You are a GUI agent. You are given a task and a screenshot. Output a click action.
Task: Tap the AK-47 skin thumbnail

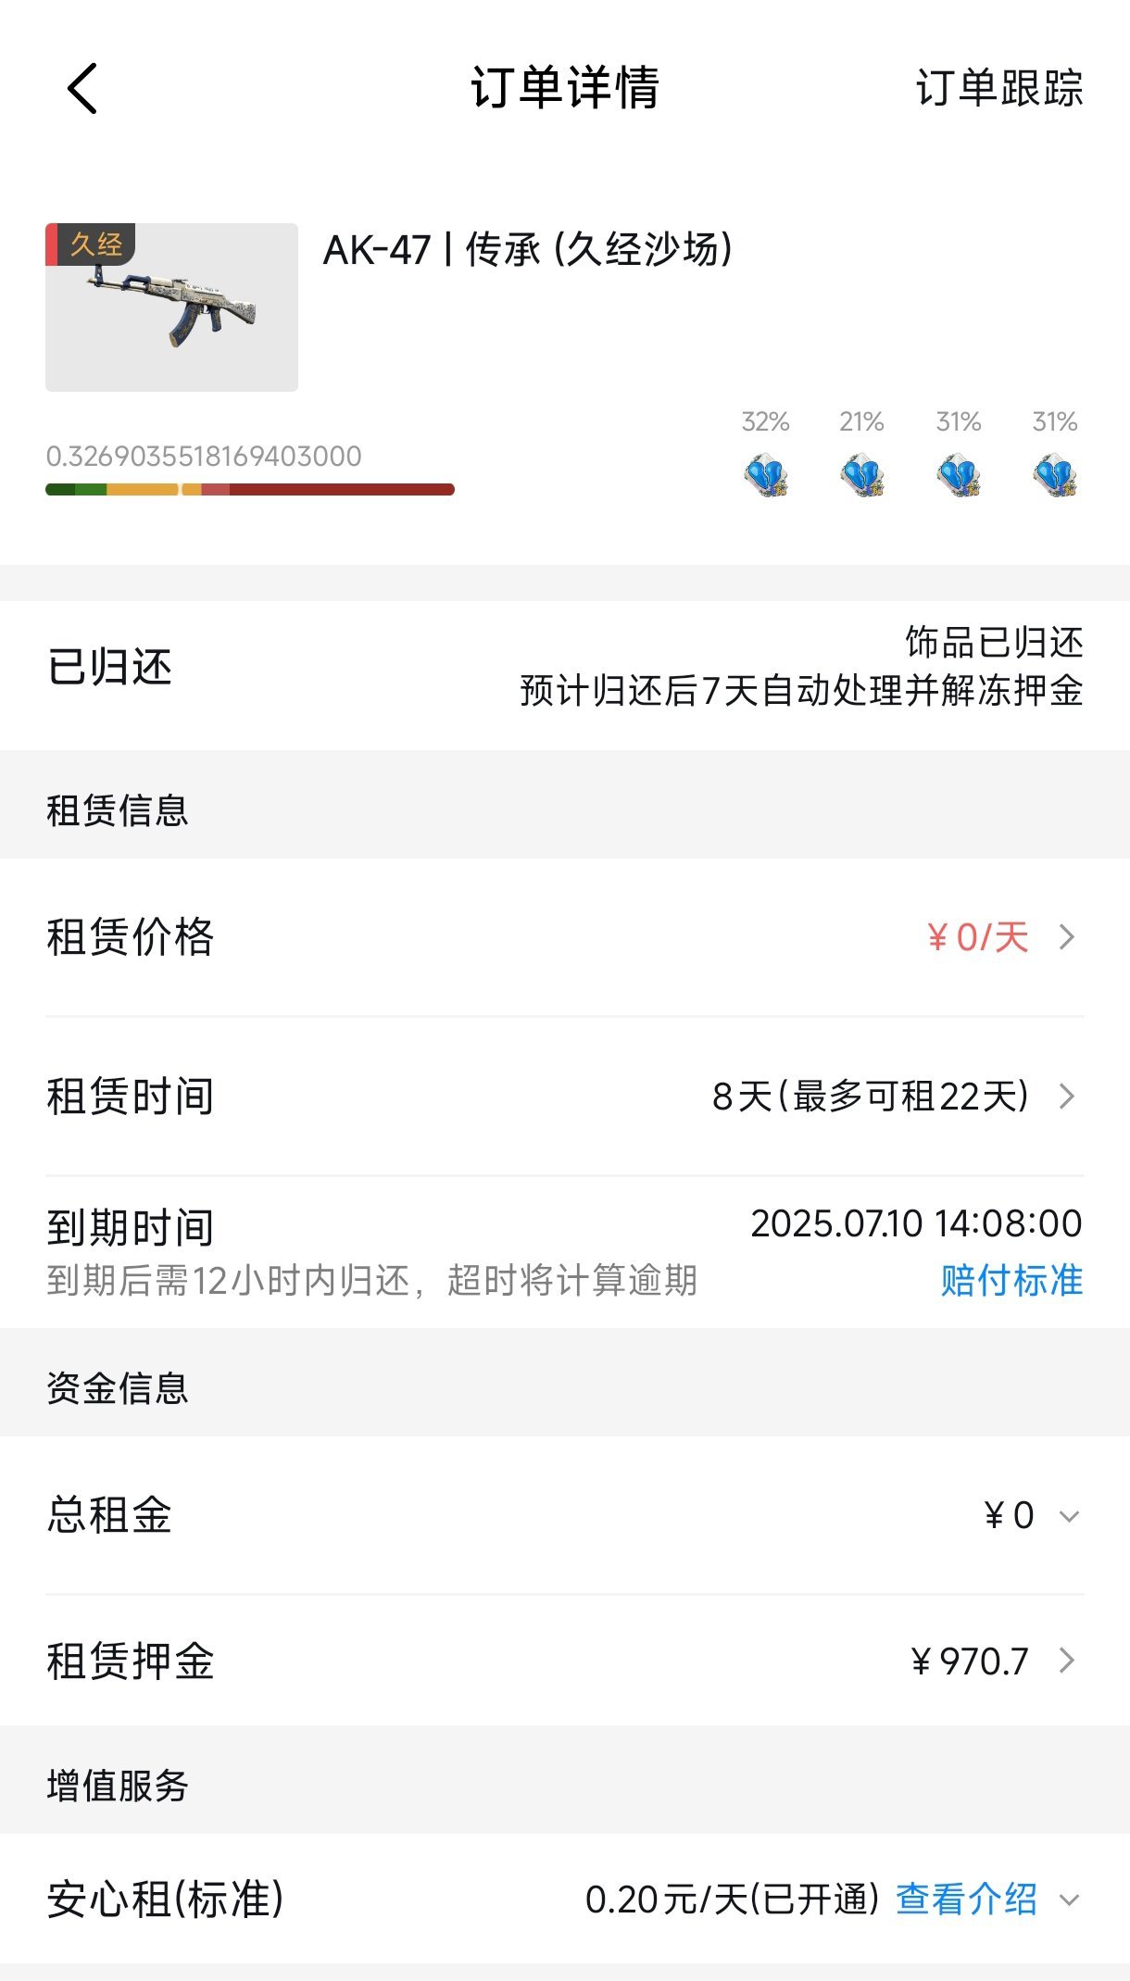(171, 307)
